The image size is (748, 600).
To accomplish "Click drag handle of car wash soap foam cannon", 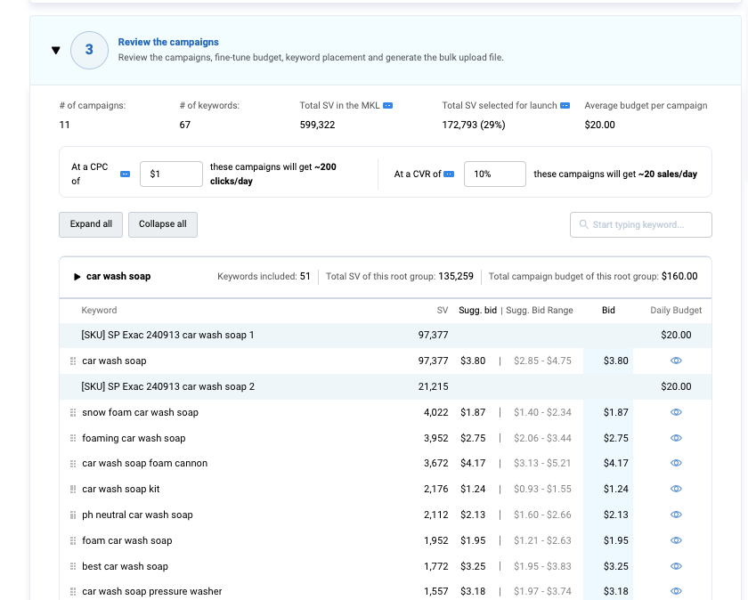I will click(x=73, y=464).
